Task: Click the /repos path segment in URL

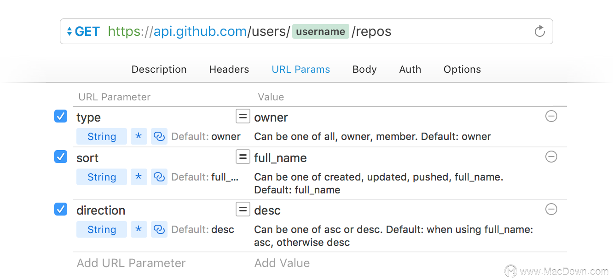Action: click(x=371, y=31)
